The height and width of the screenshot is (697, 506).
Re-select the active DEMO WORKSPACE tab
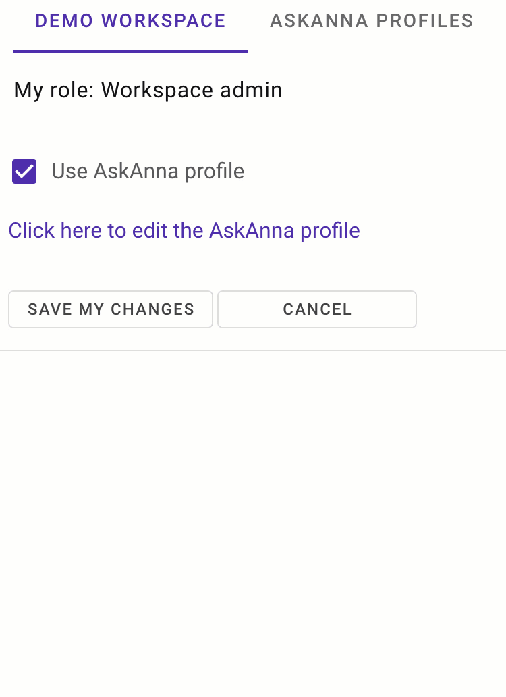[130, 20]
